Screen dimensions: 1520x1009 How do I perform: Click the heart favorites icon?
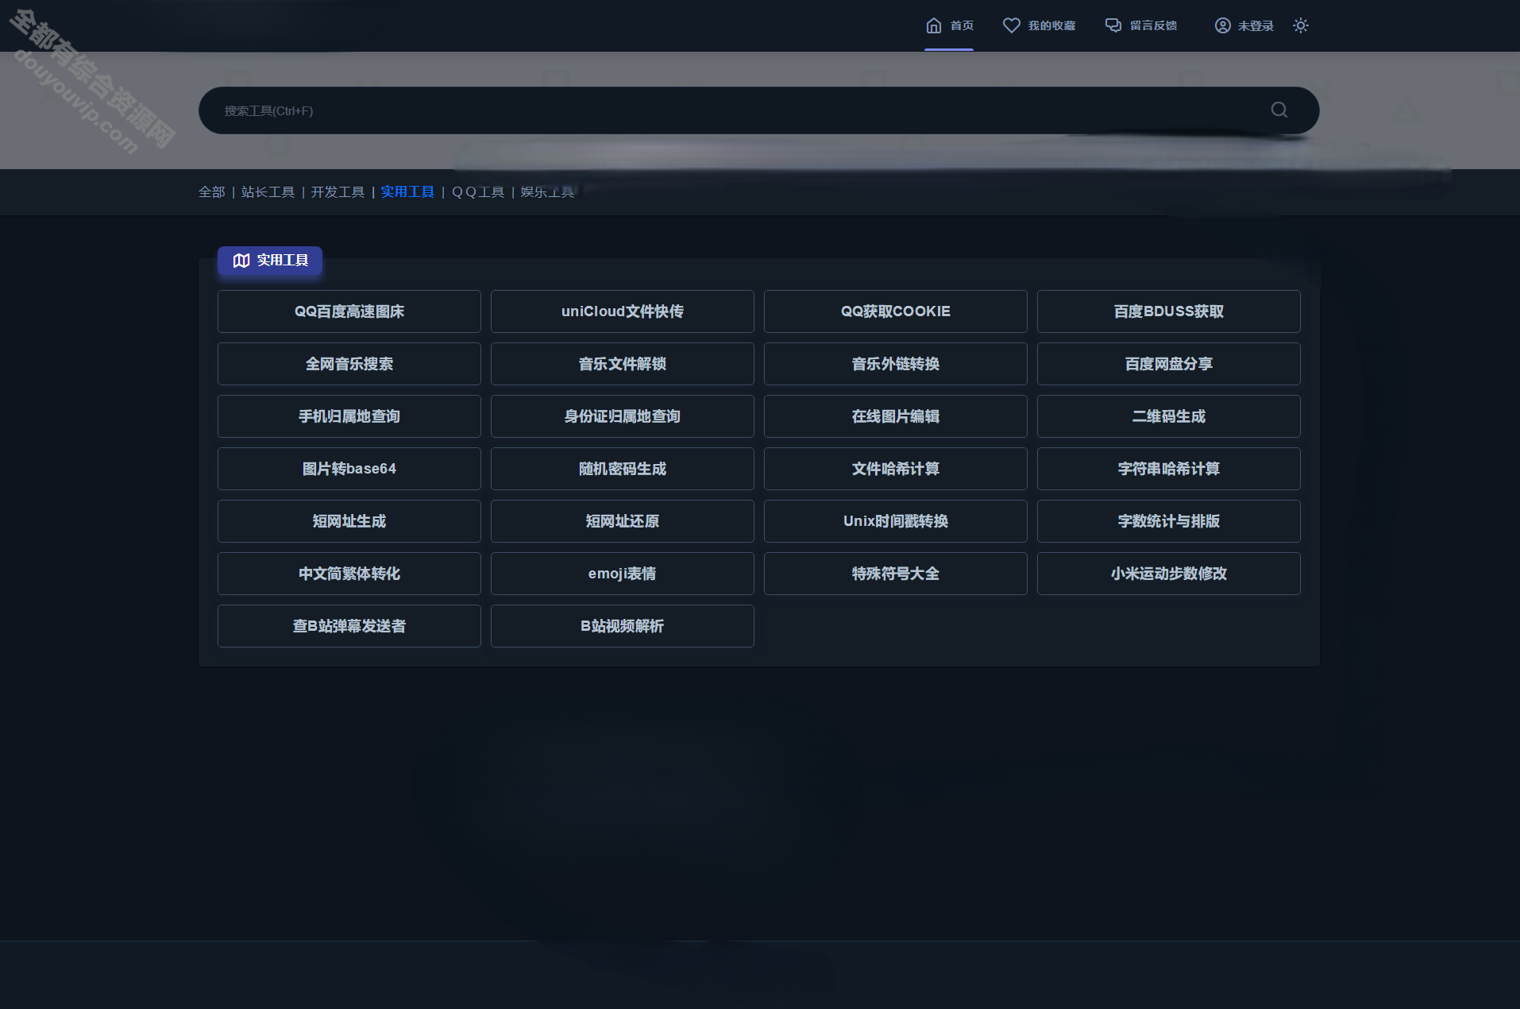[1011, 25]
